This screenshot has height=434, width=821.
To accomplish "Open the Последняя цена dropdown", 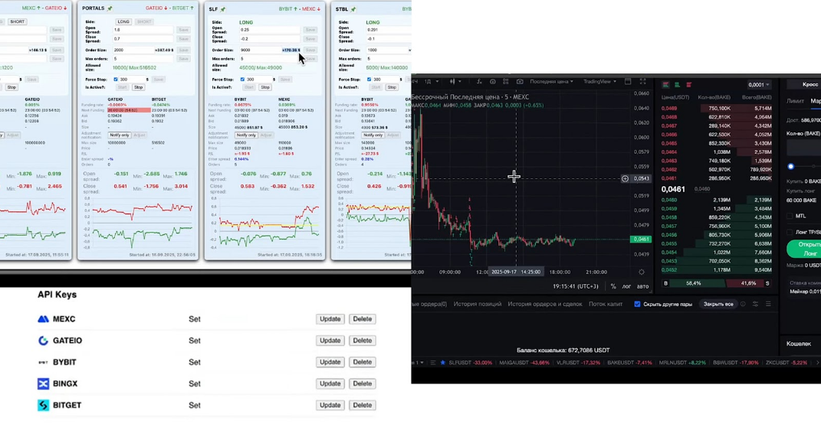I will click(x=551, y=82).
